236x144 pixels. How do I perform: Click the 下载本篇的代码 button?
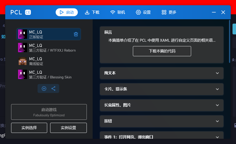tap(162, 51)
